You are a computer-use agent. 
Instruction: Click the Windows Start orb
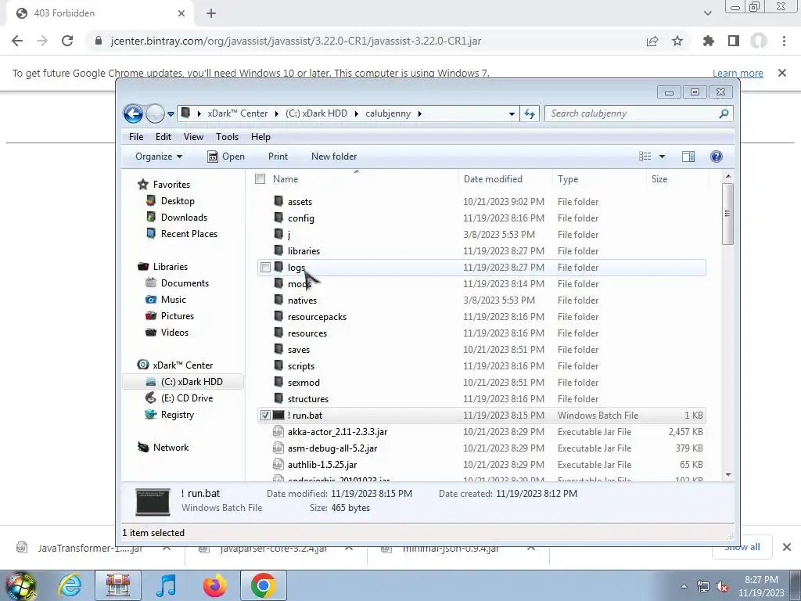click(20, 586)
